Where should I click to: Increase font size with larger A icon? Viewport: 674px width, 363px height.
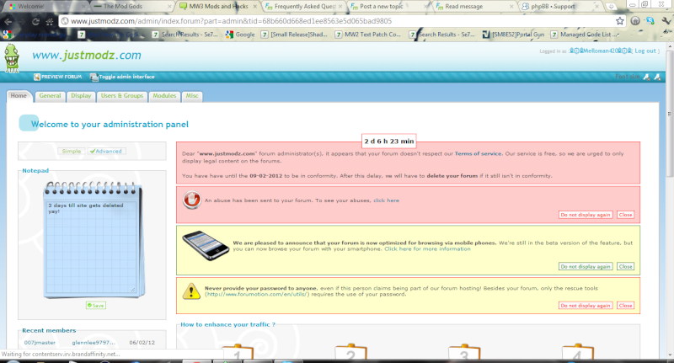(657, 77)
